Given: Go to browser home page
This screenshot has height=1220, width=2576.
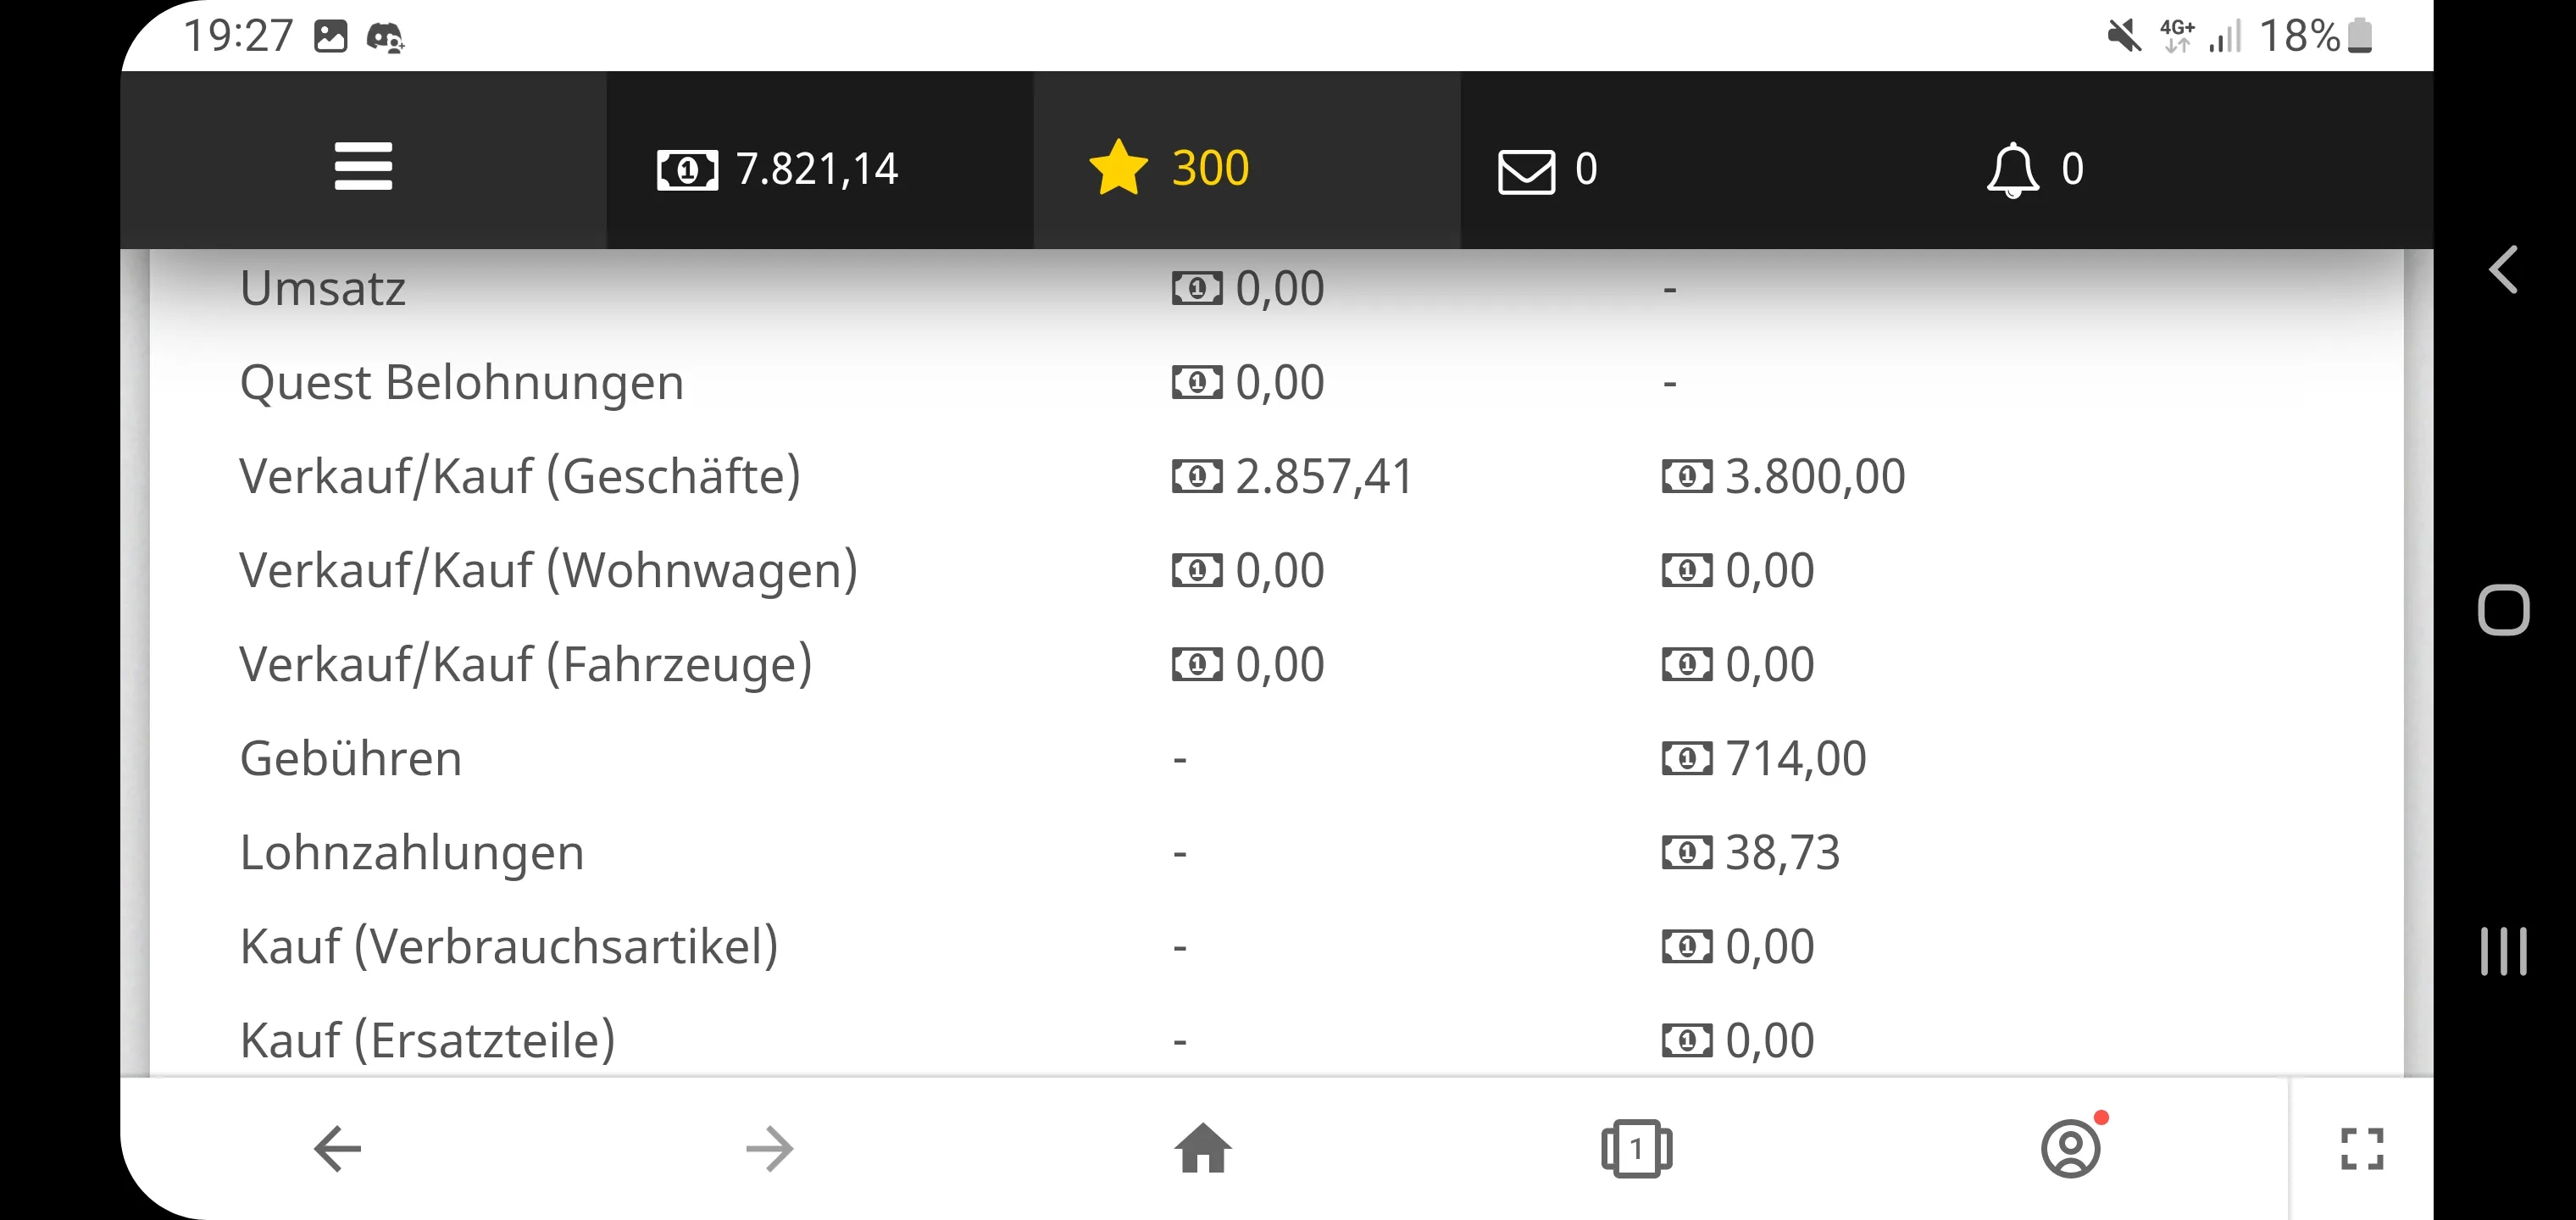Looking at the screenshot, I should (1203, 1148).
